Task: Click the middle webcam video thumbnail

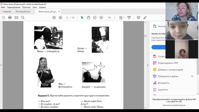Action: coord(182,30)
